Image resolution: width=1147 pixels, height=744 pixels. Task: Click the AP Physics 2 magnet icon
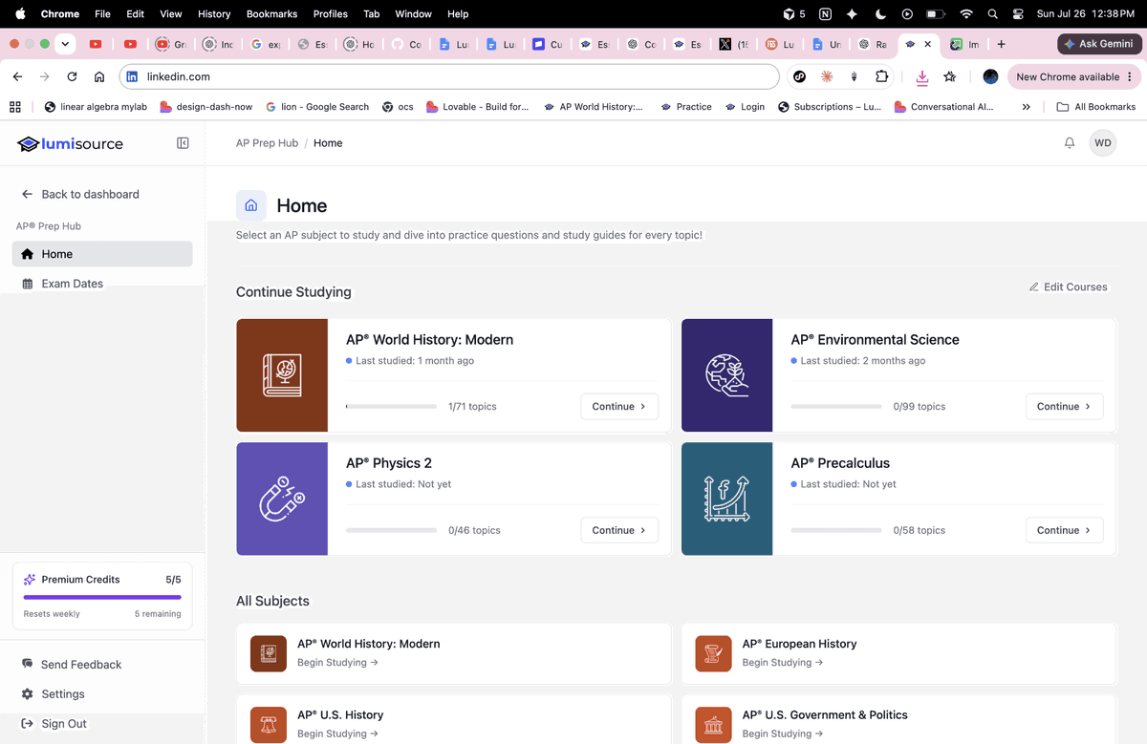click(x=282, y=499)
